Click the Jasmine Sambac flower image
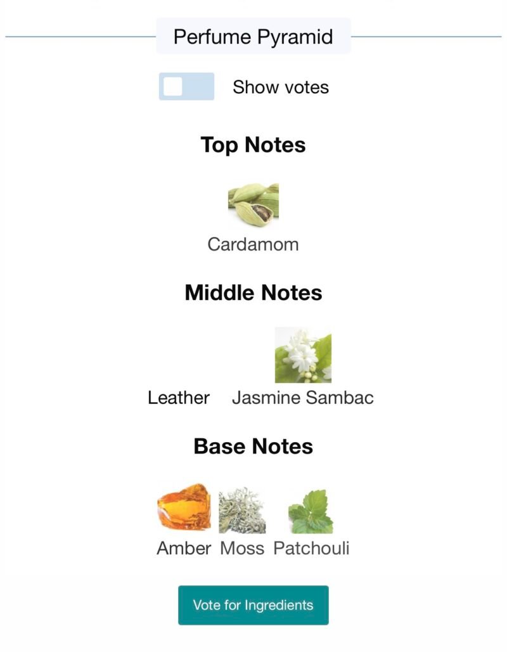The width and height of the screenshot is (507, 652). (x=302, y=355)
